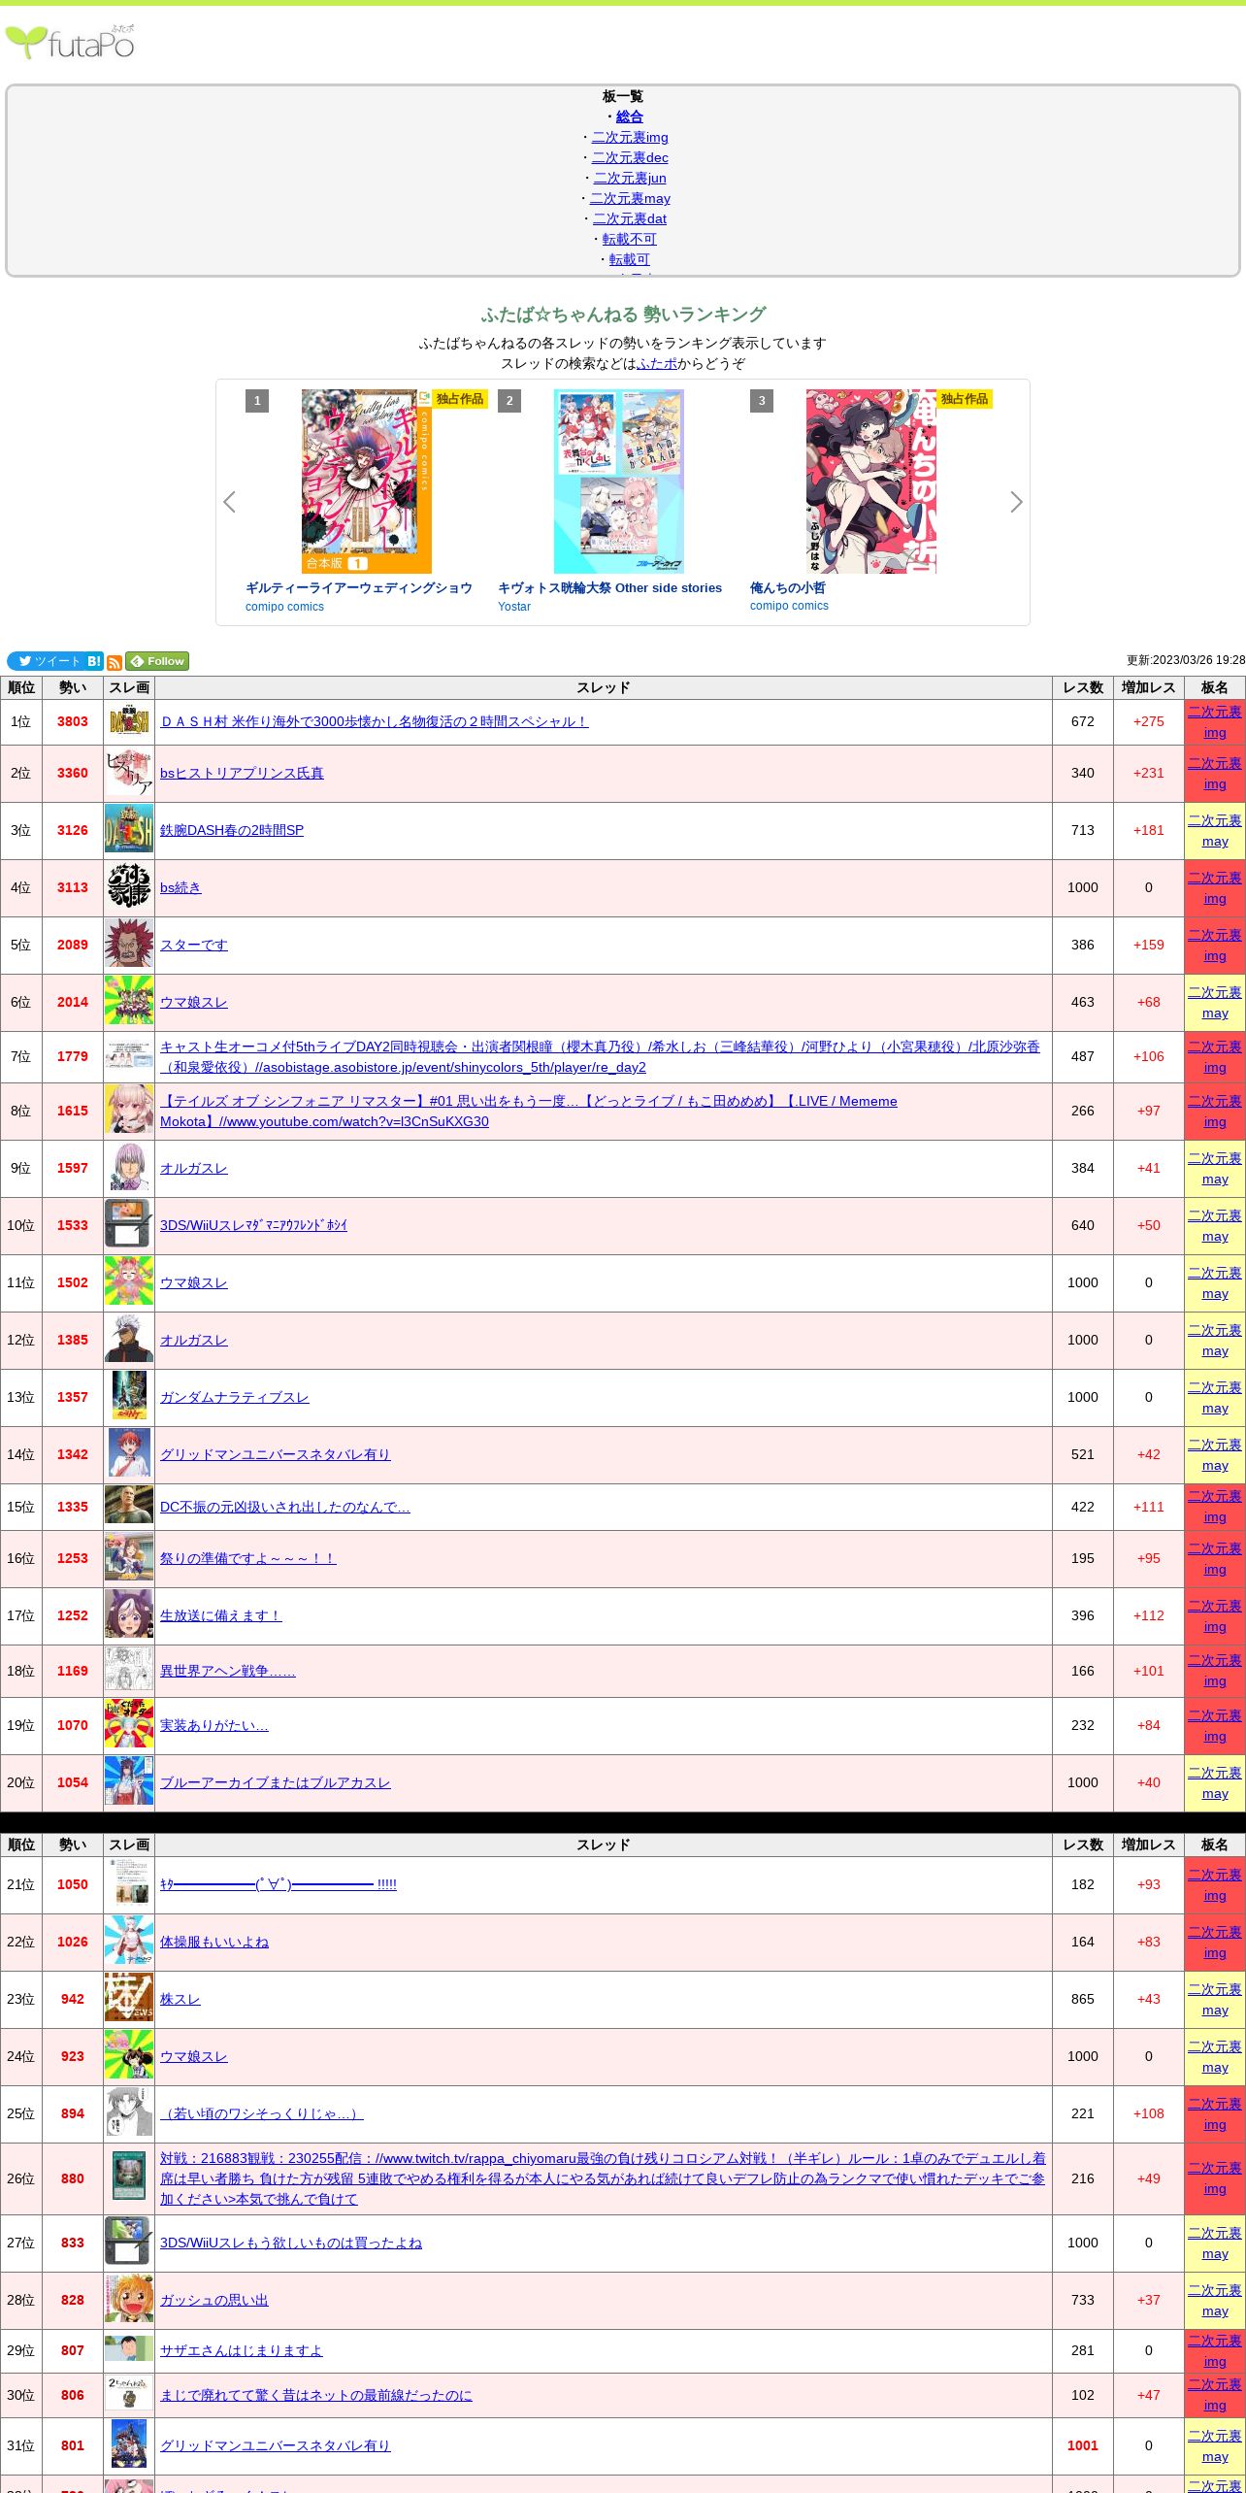This screenshot has height=2493, width=1246.
Task: Open thread ブルーアーカイブまたはブルアカスレ
Action: pyautogui.click(x=276, y=1782)
